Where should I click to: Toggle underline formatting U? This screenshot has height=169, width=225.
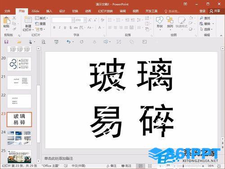click(x=65, y=27)
